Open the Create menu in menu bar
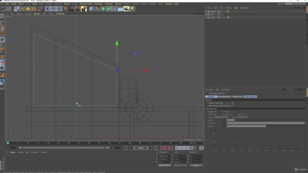 (x=13, y=4)
